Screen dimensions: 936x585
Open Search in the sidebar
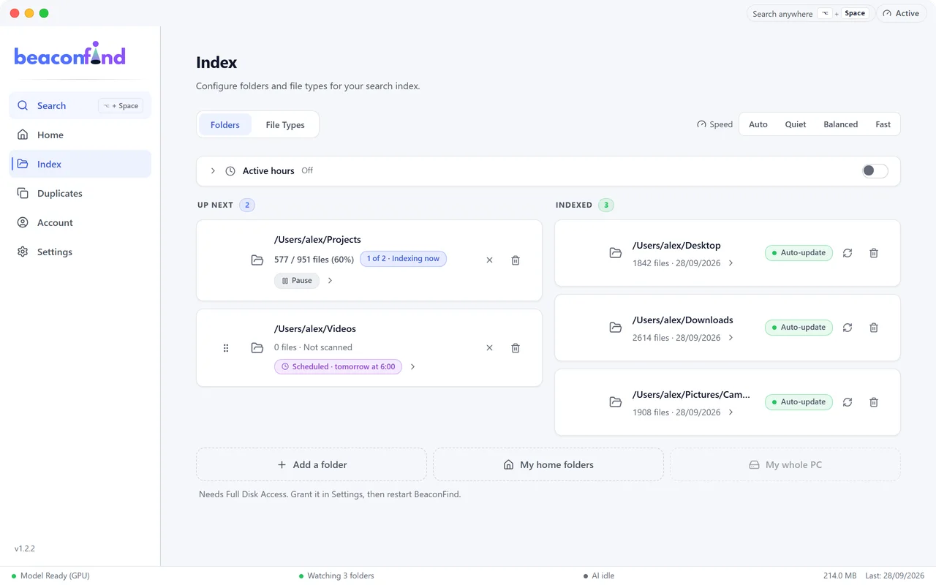(80, 106)
